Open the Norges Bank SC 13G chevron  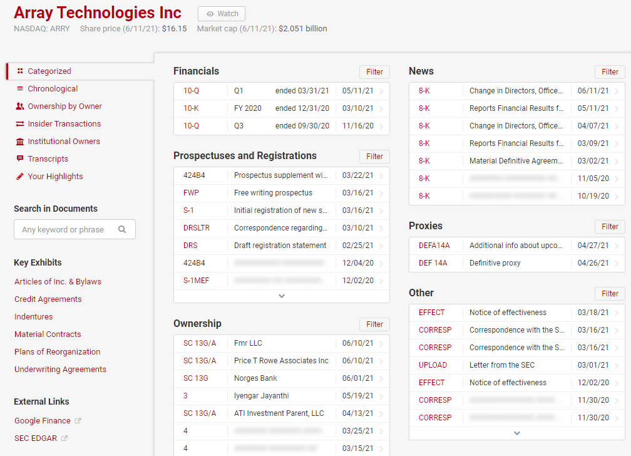pyautogui.click(x=381, y=379)
